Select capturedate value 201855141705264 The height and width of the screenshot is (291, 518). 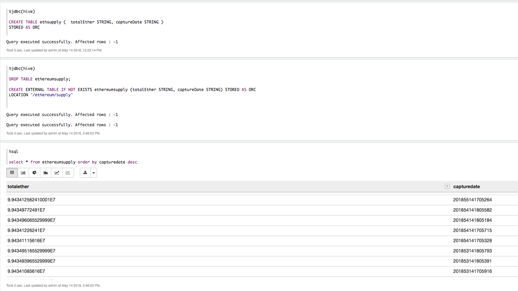(472, 199)
